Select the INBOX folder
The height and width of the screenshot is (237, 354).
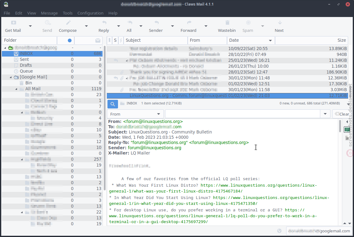52,53
